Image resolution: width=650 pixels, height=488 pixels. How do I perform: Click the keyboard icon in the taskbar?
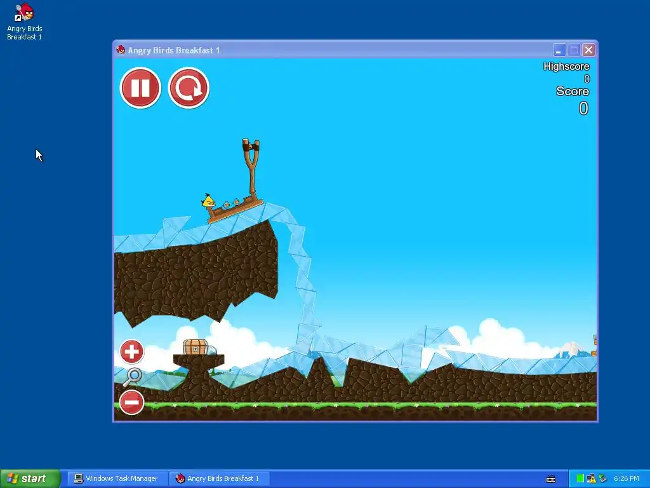point(551,479)
